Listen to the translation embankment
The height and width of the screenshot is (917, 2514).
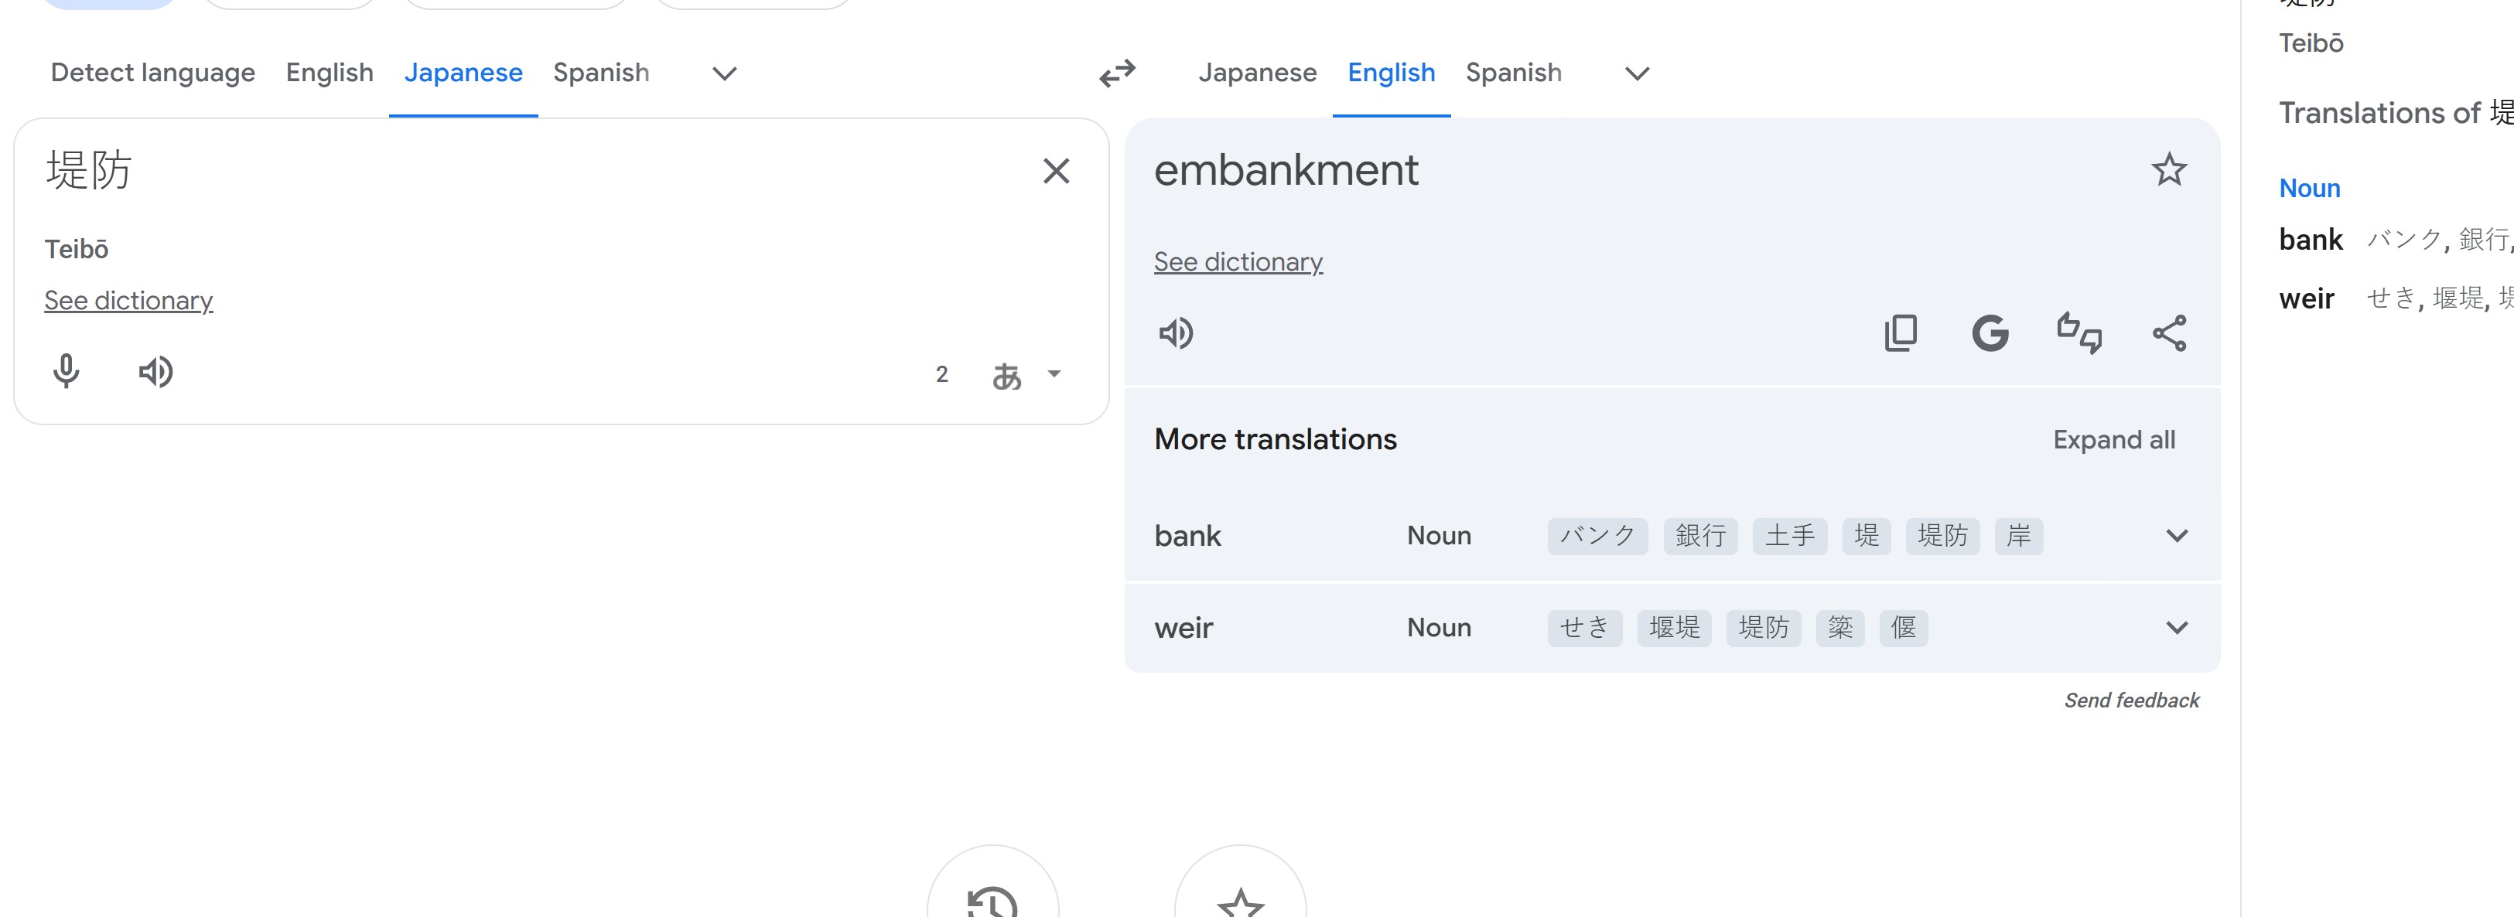[x=1176, y=334]
